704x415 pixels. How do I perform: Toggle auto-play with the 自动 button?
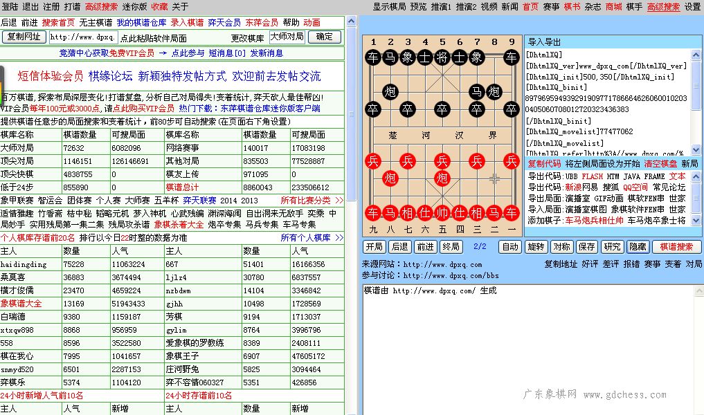[x=510, y=247]
